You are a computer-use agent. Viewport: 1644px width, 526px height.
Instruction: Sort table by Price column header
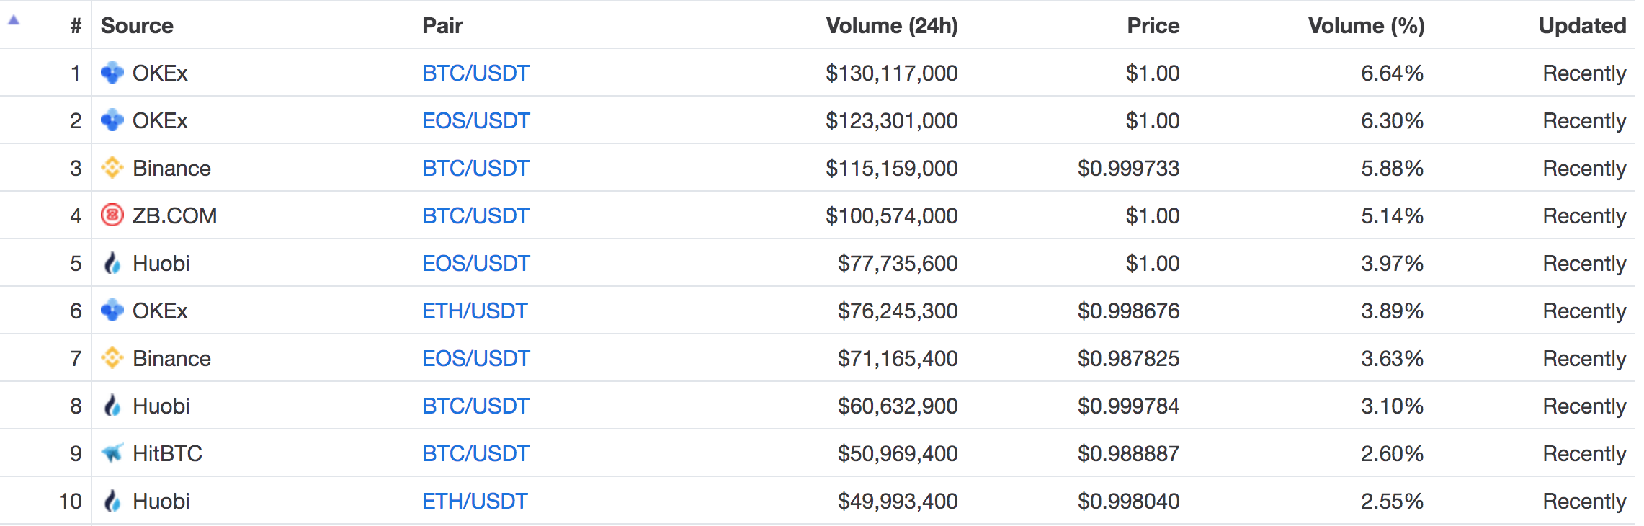[1153, 26]
